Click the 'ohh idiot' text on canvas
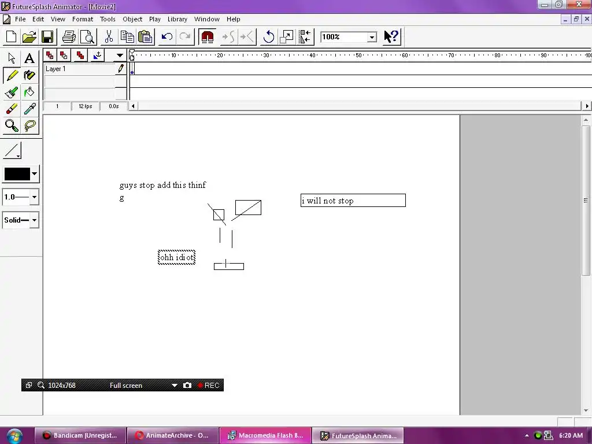The height and width of the screenshot is (444, 592). click(177, 257)
